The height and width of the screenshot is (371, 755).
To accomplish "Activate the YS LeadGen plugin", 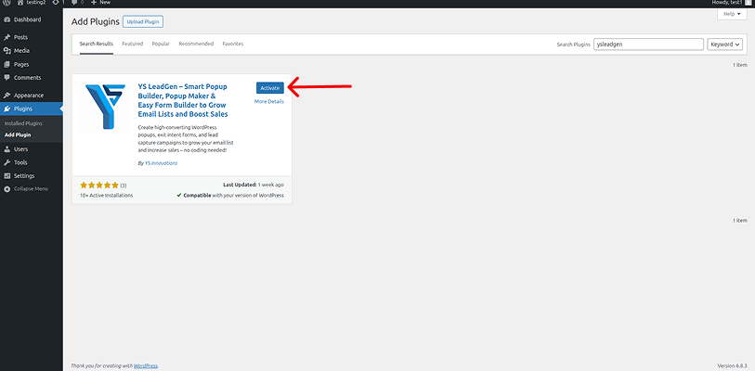I will [x=269, y=88].
